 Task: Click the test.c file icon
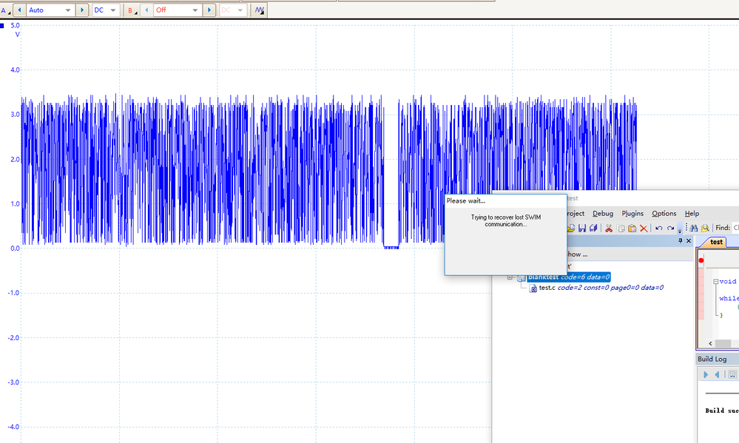tap(533, 288)
